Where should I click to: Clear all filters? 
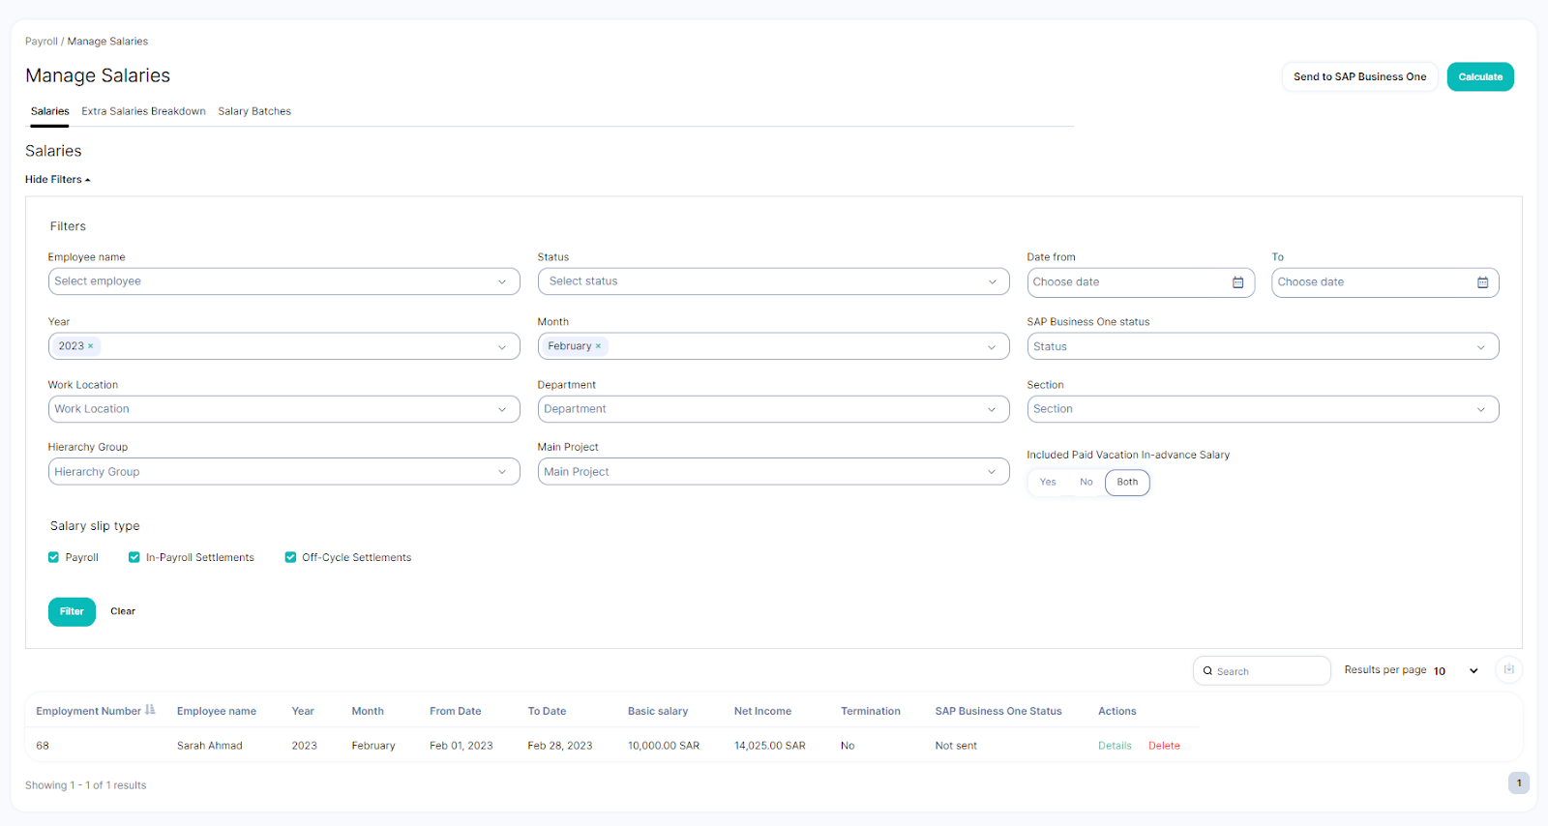coord(123,611)
